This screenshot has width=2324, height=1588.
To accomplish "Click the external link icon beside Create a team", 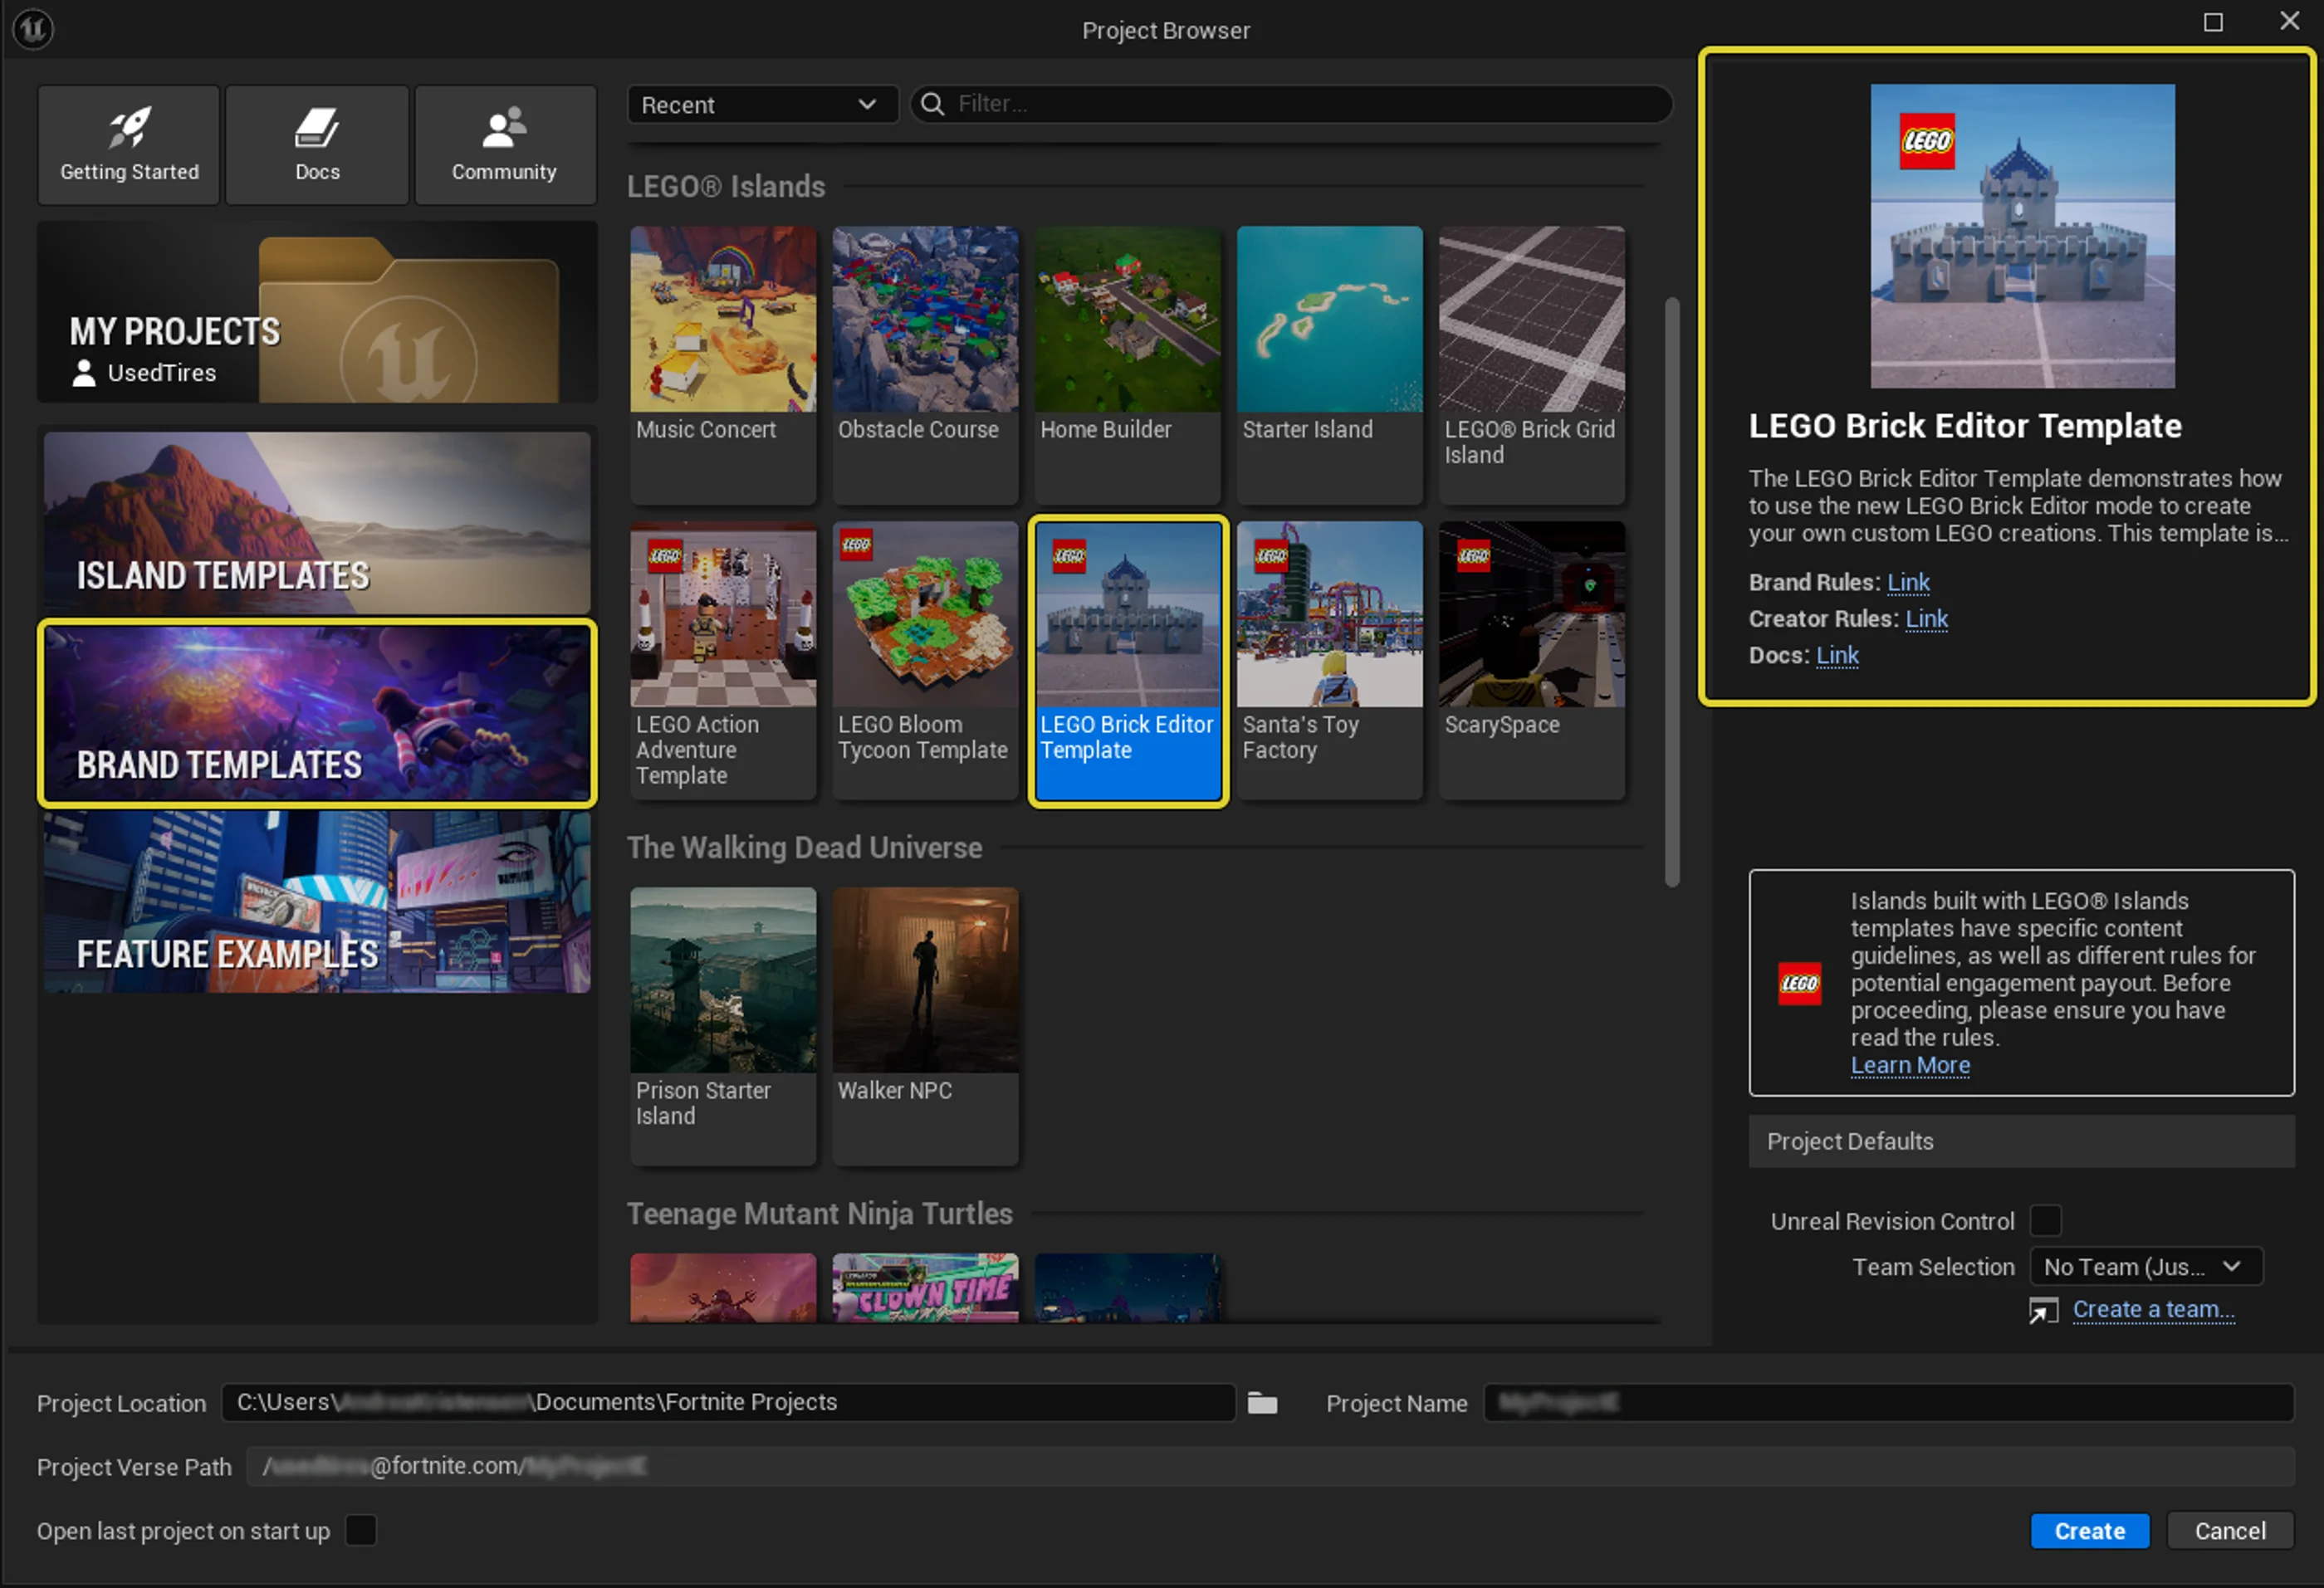I will pyautogui.click(x=2043, y=1310).
